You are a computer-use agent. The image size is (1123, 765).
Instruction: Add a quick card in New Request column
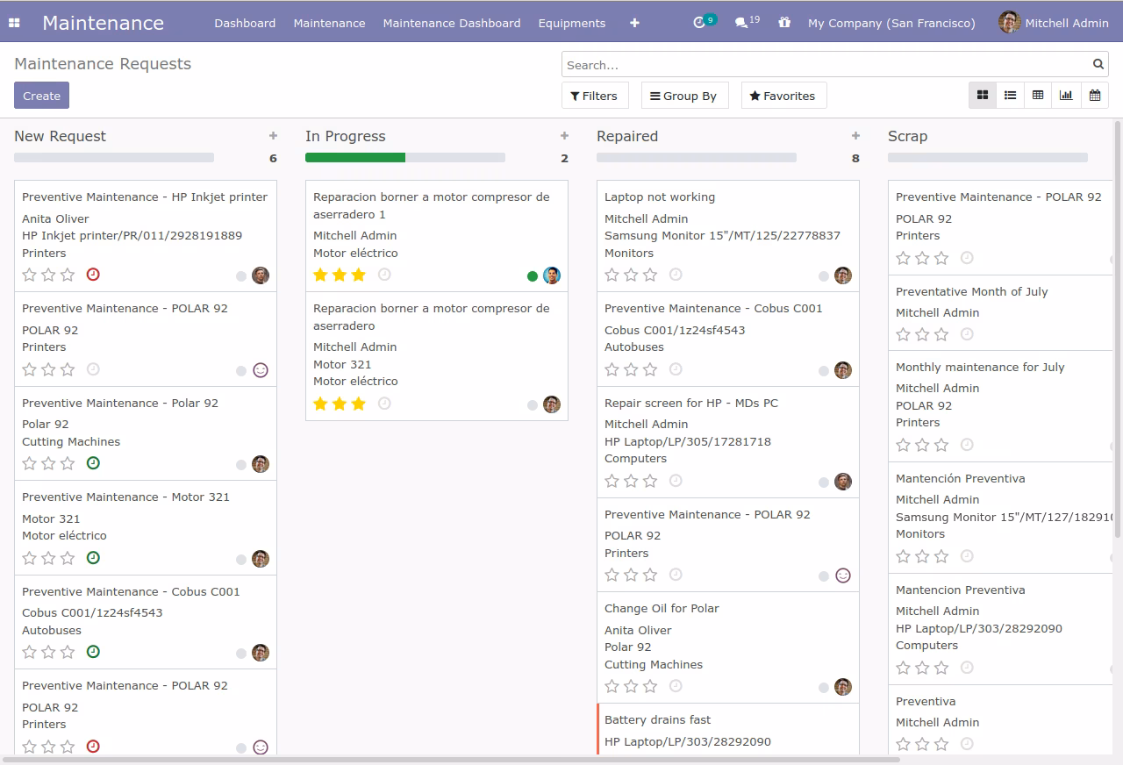pos(273,136)
